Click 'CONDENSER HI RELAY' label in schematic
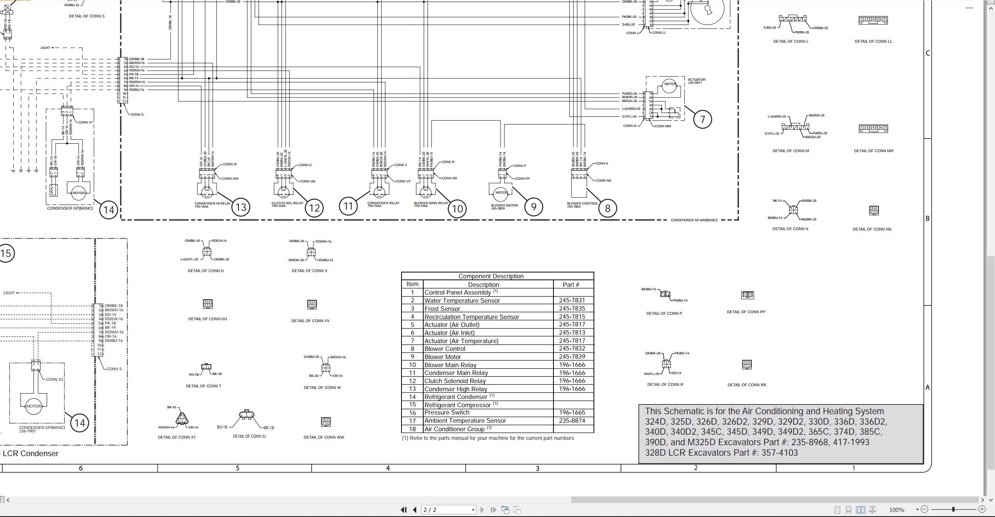Viewport: 995px width, 517px height. (x=213, y=203)
